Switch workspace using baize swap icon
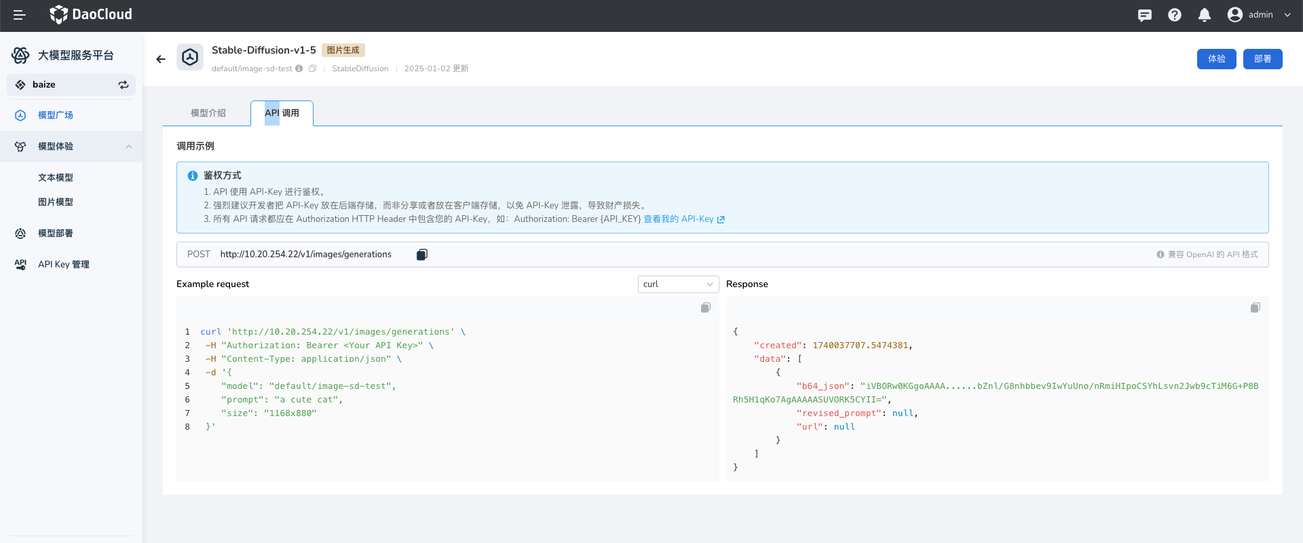Image resolution: width=1303 pixels, height=543 pixels. pos(124,85)
